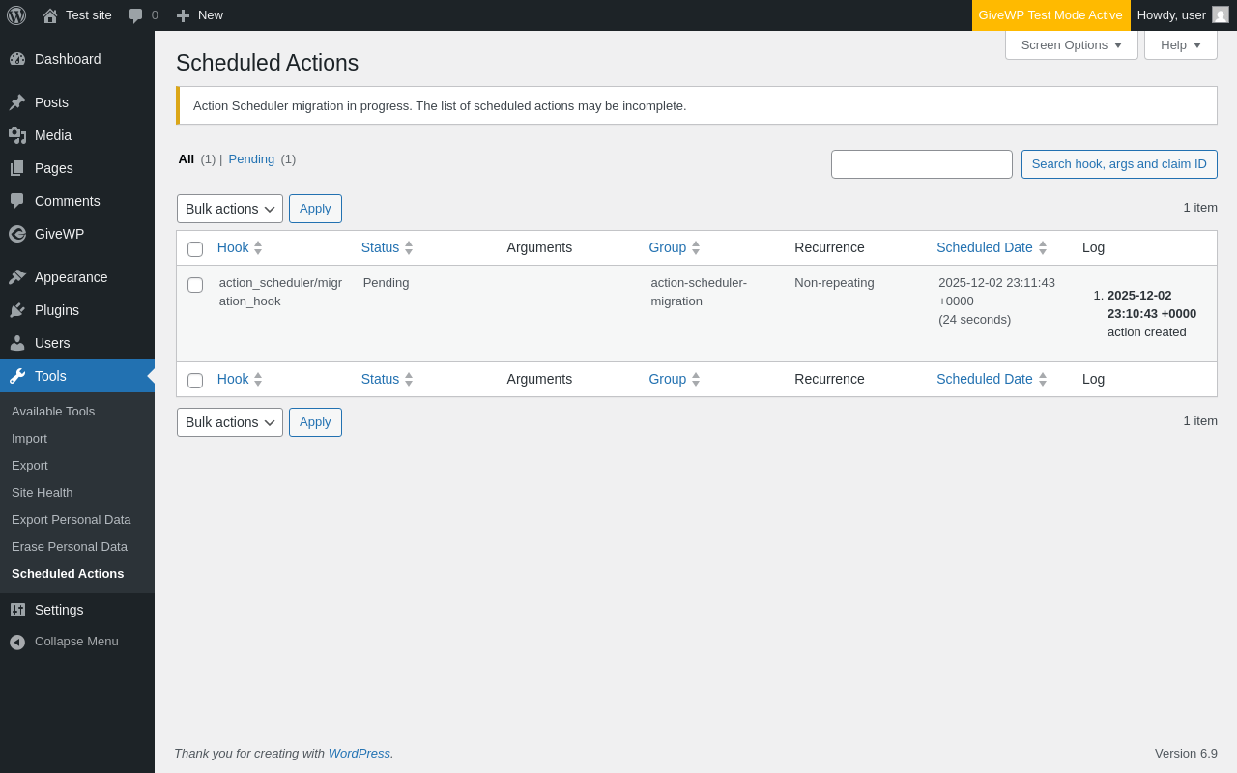Screen dimensions: 1237x773
Task: Collapse the admin menu arrow icon
Action: pos(17,642)
